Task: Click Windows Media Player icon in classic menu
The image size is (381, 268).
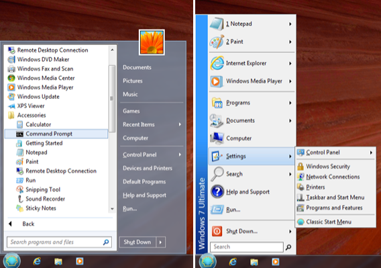Action: tap(217, 81)
